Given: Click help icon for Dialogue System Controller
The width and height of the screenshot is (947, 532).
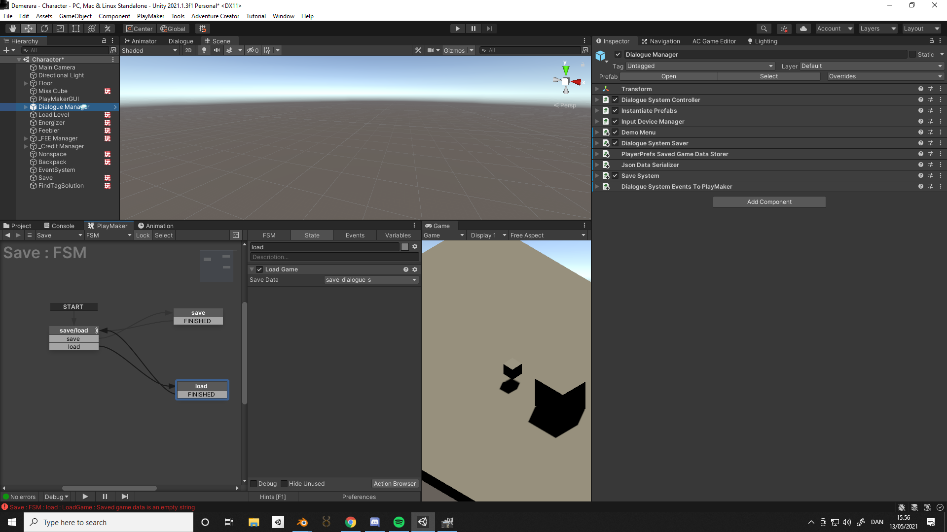Looking at the screenshot, I should 920,100.
